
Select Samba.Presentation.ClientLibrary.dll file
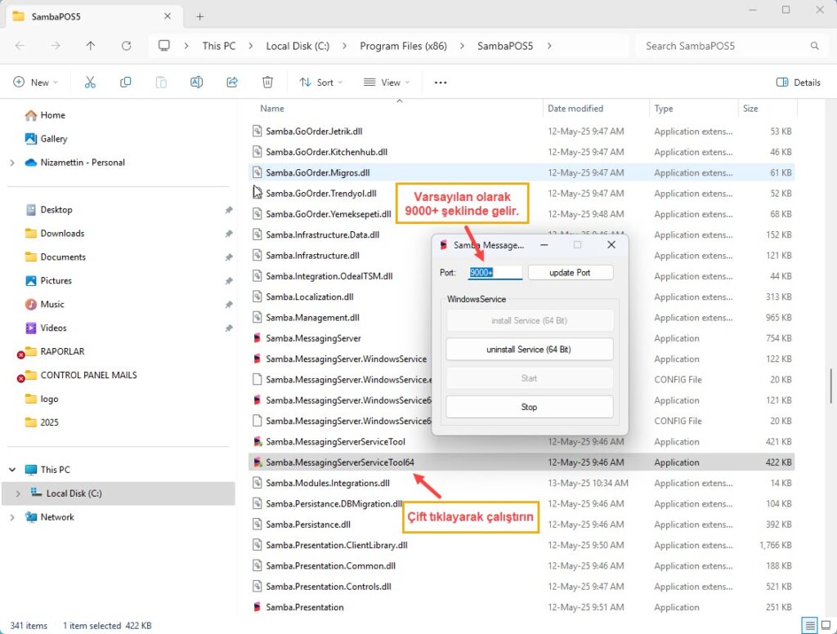522,545
